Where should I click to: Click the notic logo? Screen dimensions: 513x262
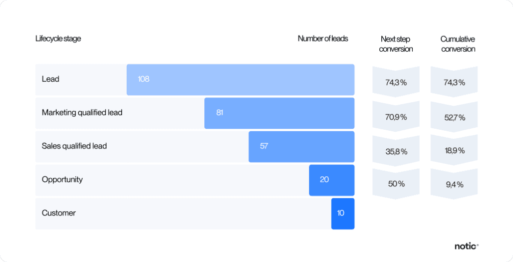pyautogui.click(x=466, y=246)
